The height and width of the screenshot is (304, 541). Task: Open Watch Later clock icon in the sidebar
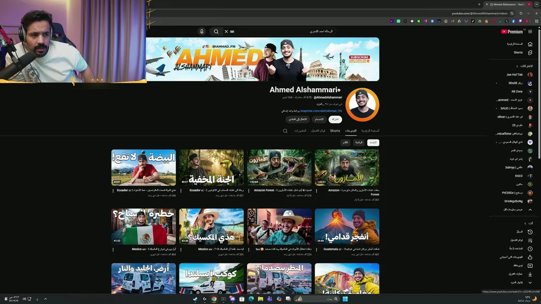point(530,249)
